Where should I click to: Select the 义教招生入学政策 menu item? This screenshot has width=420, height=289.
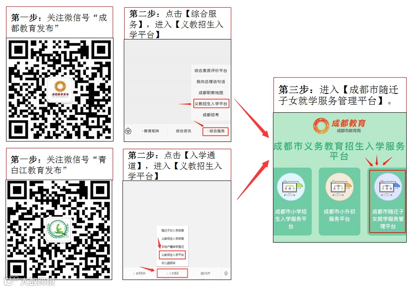[x=172, y=238]
